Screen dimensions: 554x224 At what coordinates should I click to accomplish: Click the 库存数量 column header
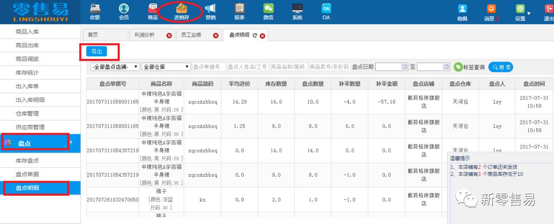click(x=276, y=84)
